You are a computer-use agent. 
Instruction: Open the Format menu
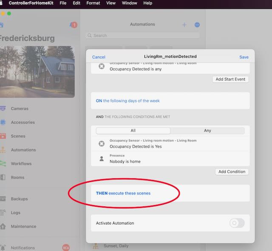[x=93, y=3]
